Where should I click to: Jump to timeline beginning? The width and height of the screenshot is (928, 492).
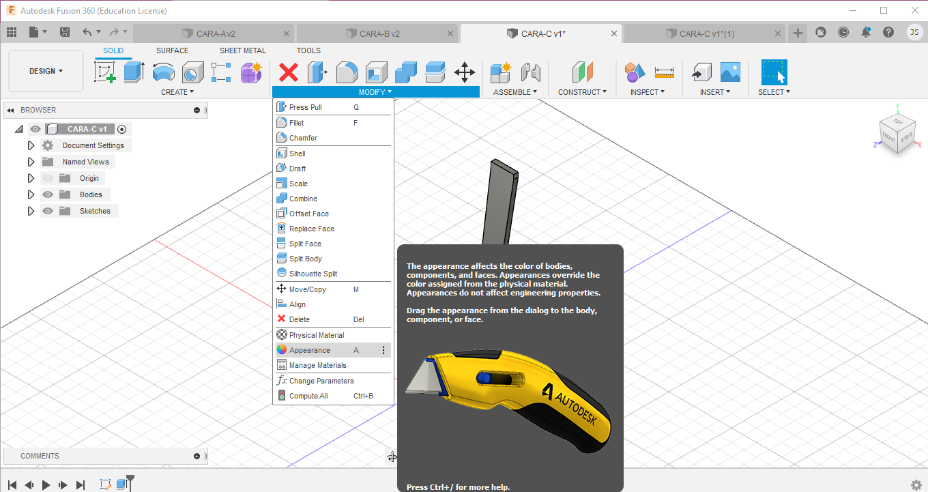point(12,484)
